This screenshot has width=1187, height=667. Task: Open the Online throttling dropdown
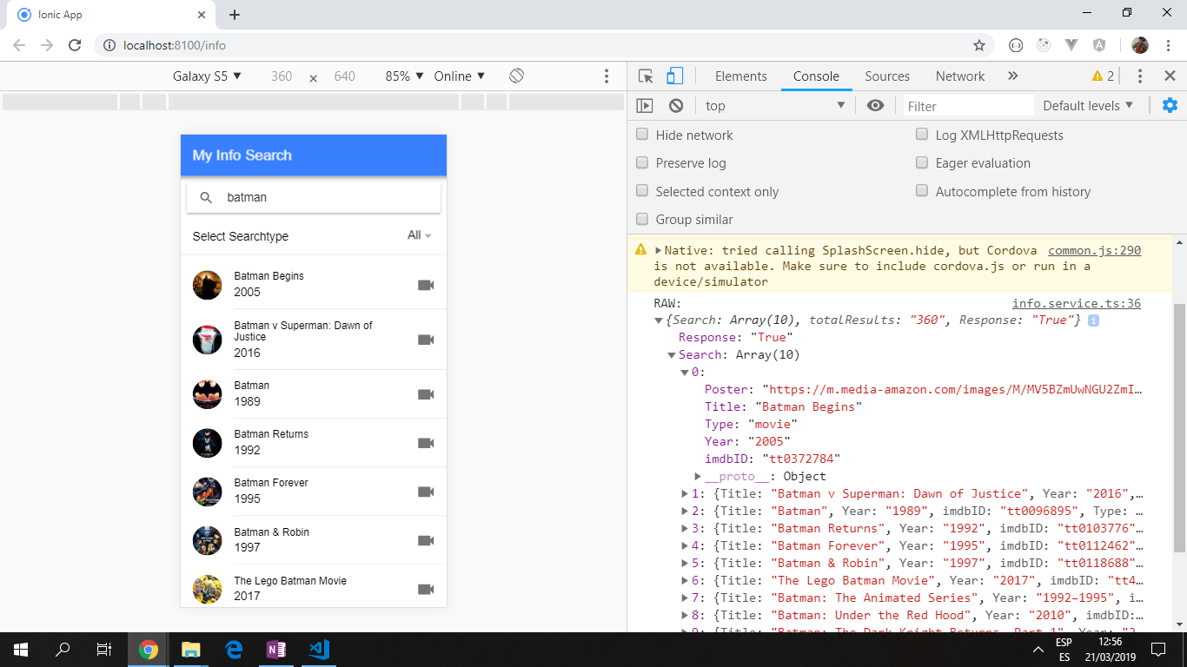460,76
